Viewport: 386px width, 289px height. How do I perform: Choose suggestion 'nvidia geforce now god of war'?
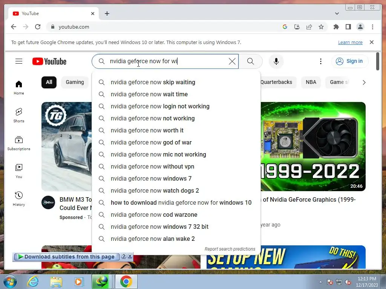pyautogui.click(x=176, y=142)
